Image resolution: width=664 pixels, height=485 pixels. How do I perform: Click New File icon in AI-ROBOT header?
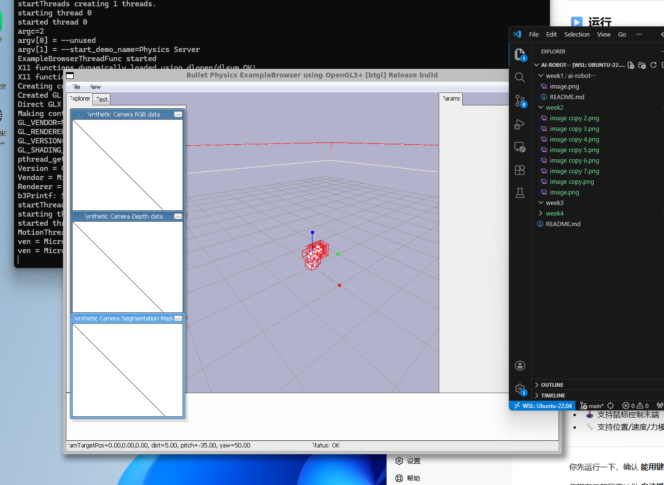click(631, 65)
